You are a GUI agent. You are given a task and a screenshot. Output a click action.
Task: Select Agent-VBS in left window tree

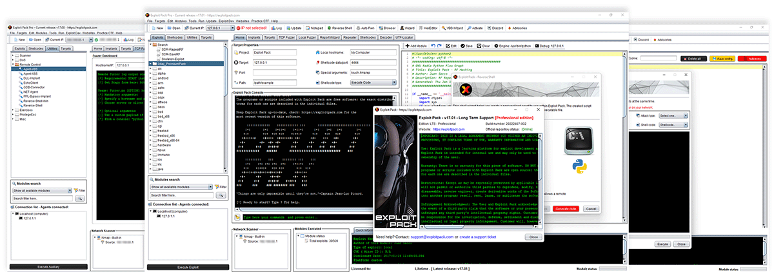[31, 69]
